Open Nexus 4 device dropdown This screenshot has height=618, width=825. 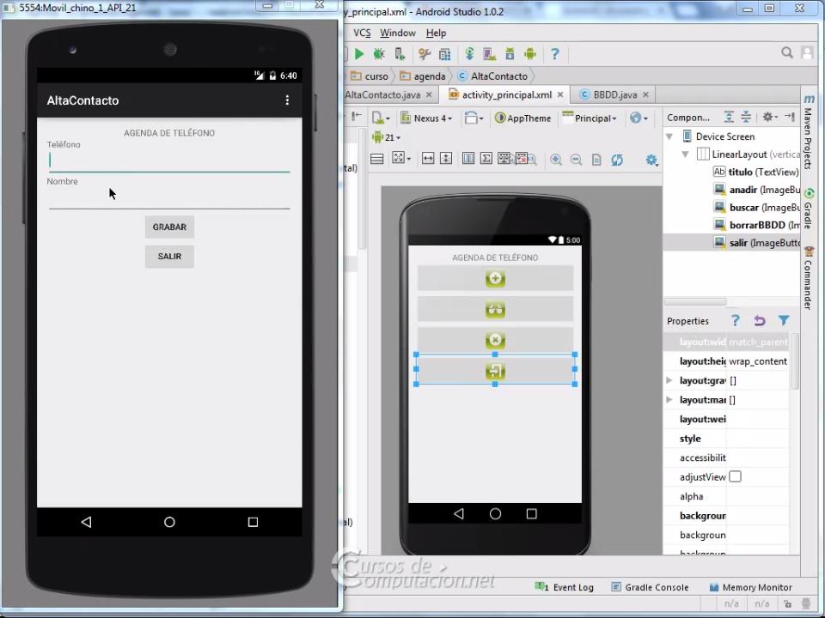click(x=426, y=118)
